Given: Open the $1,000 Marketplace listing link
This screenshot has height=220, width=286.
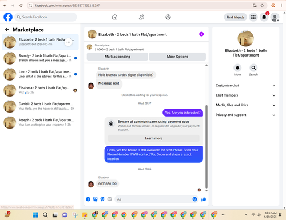Looking at the screenshot, I should [x=119, y=49].
